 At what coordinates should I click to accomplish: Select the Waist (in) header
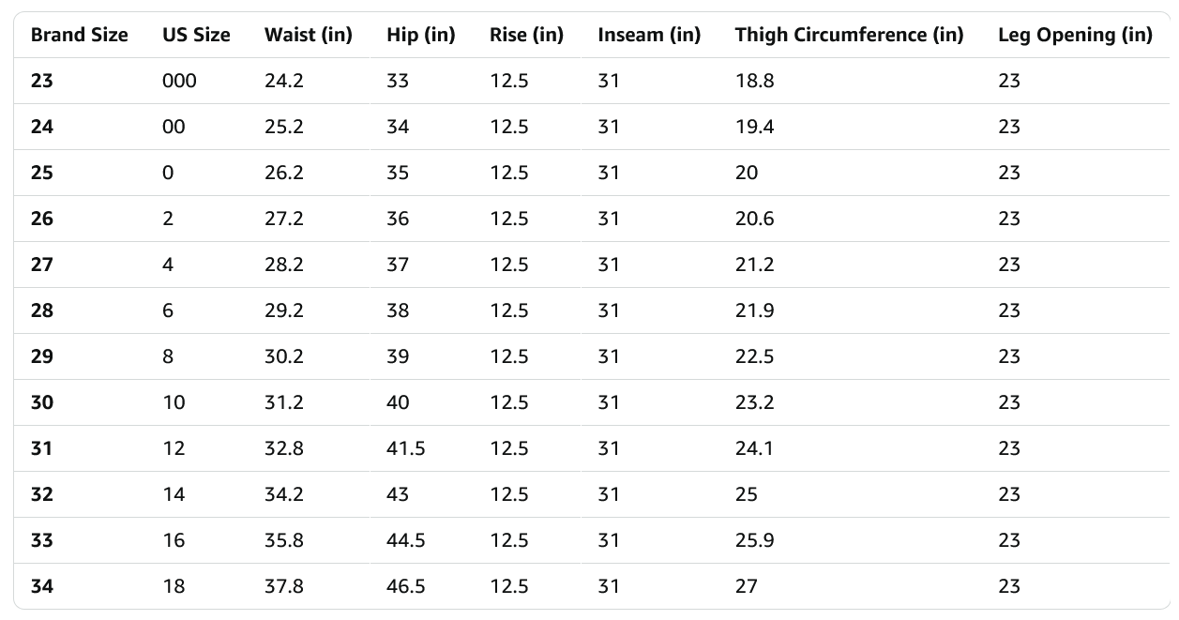click(x=309, y=36)
